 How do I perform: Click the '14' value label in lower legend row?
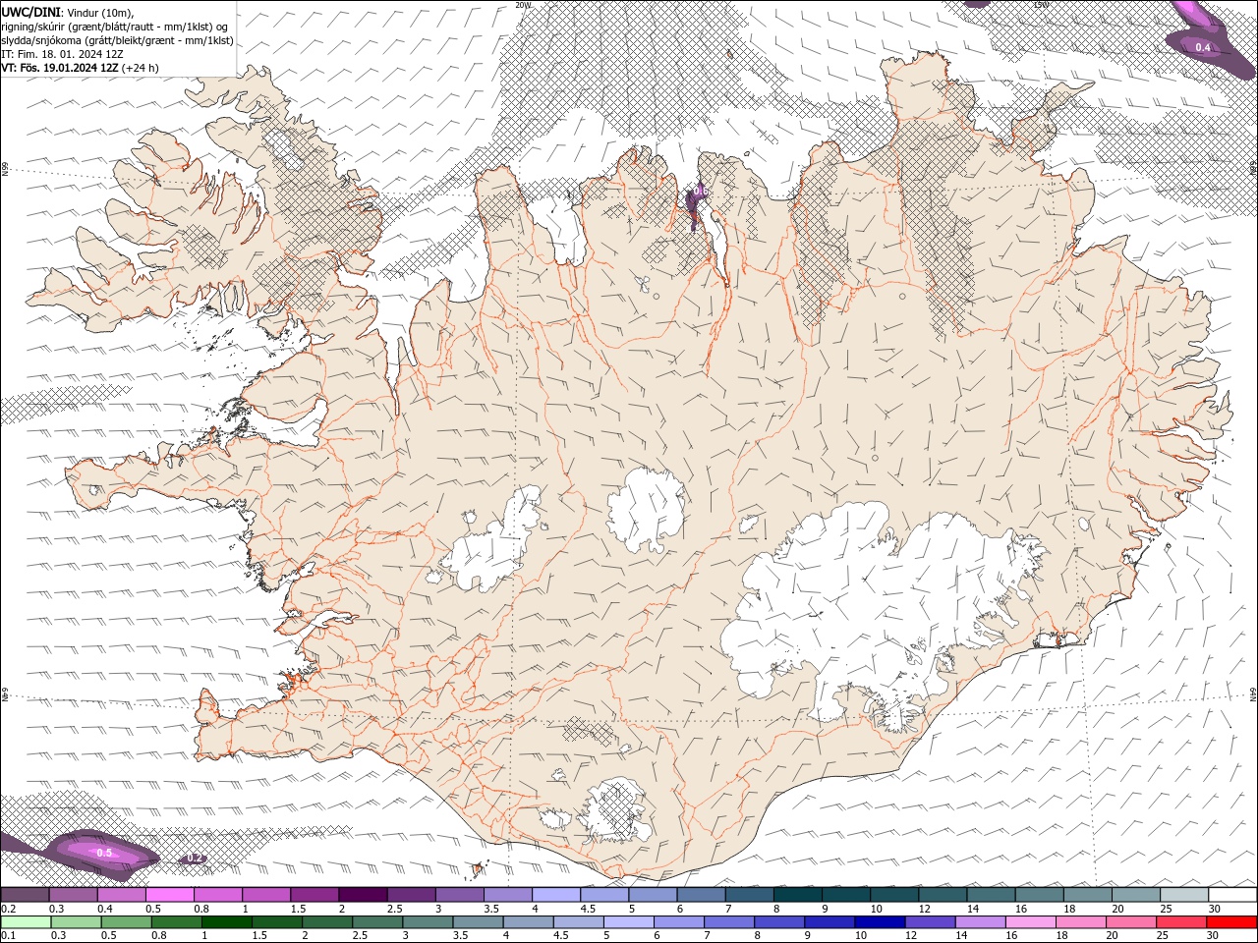click(x=961, y=936)
